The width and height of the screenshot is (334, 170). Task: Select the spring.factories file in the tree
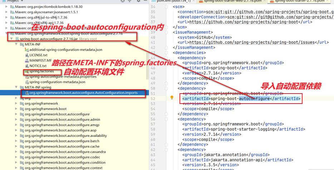tap(41, 71)
